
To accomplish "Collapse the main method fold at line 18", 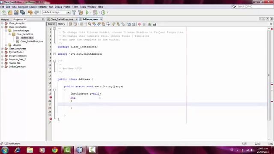I will (54, 90).
